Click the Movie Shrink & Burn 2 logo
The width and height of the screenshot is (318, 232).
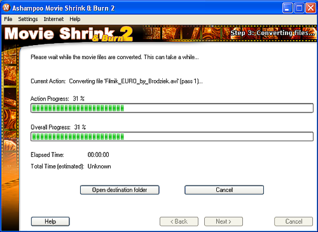click(x=69, y=34)
